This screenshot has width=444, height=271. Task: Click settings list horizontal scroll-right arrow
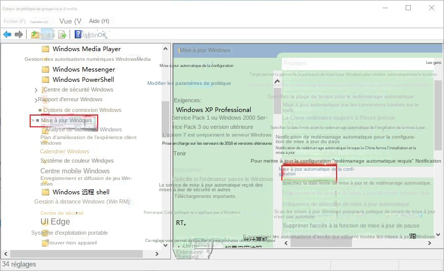430,243
